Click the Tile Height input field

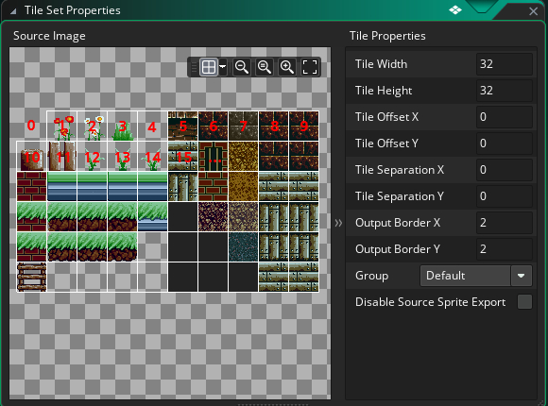[x=504, y=91]
